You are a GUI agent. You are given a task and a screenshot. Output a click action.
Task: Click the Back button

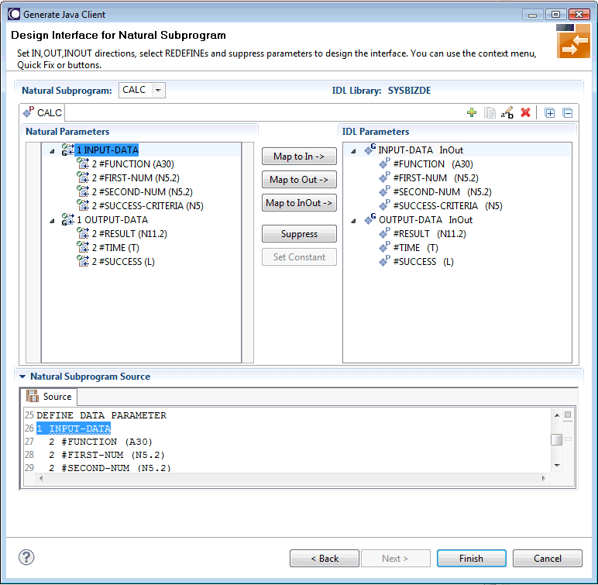pyautogui.click(x=324, y=559)
